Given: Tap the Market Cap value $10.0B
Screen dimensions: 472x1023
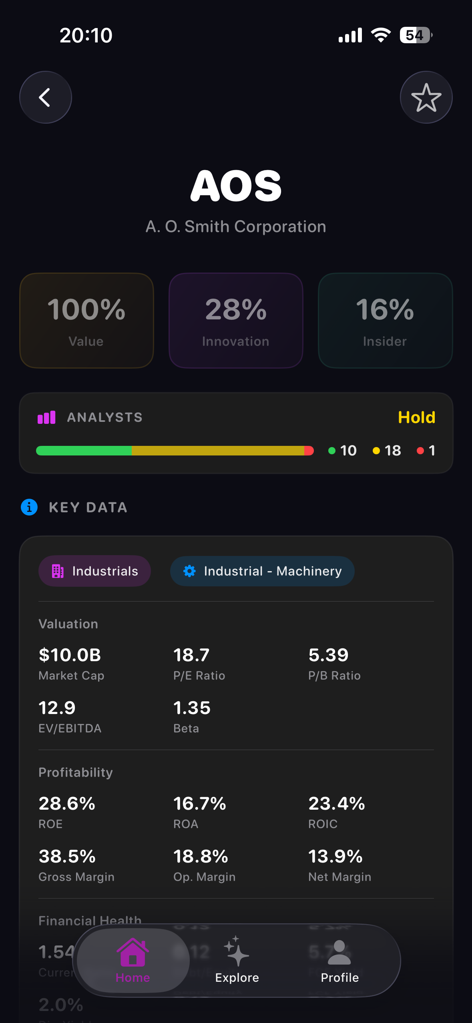Looking at the screenshot, I should 70,655.
